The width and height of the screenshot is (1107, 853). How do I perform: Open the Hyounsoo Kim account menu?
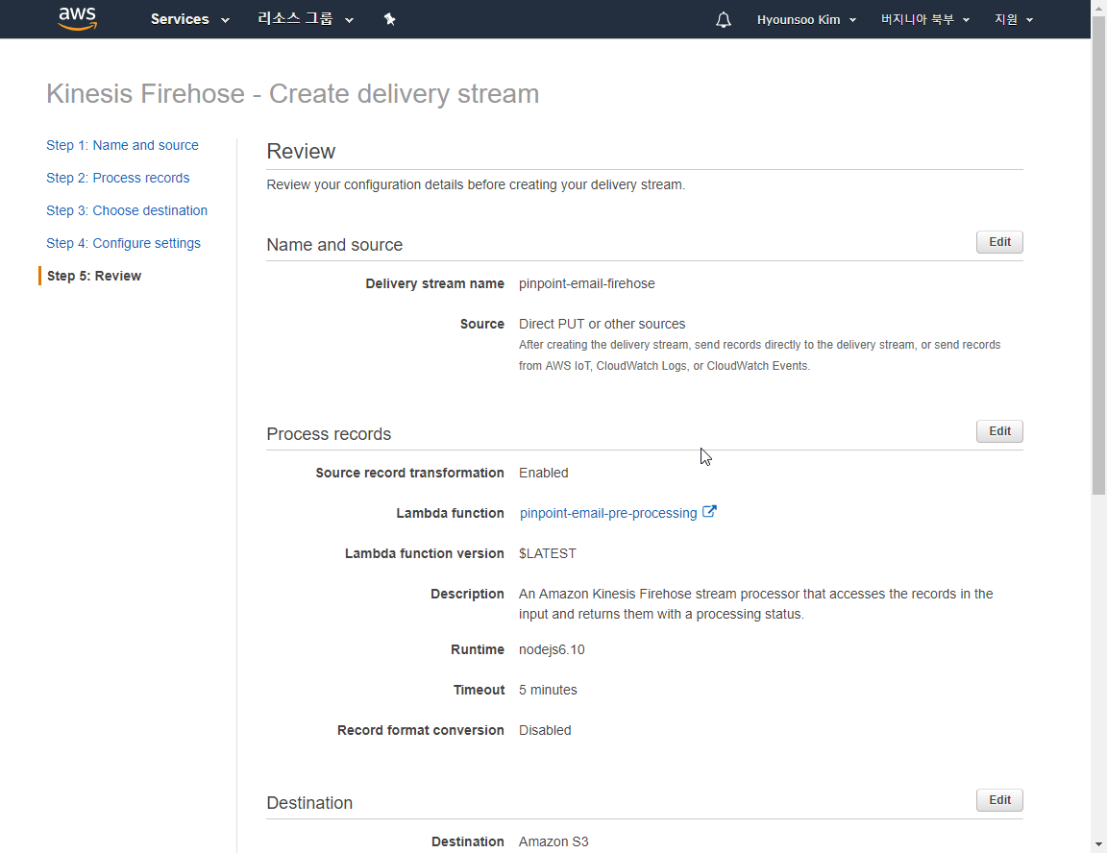coord(806,20)
